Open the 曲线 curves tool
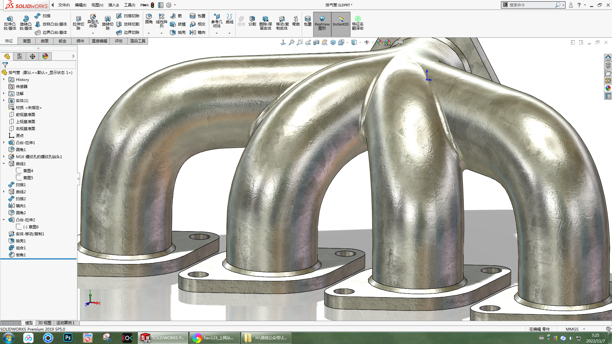 [230, 19]
